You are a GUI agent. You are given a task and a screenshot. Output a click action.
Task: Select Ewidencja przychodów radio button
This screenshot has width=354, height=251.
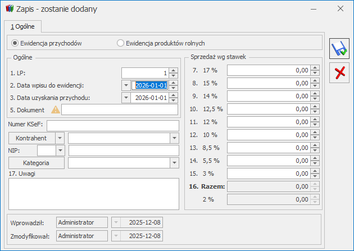(15, 43)
